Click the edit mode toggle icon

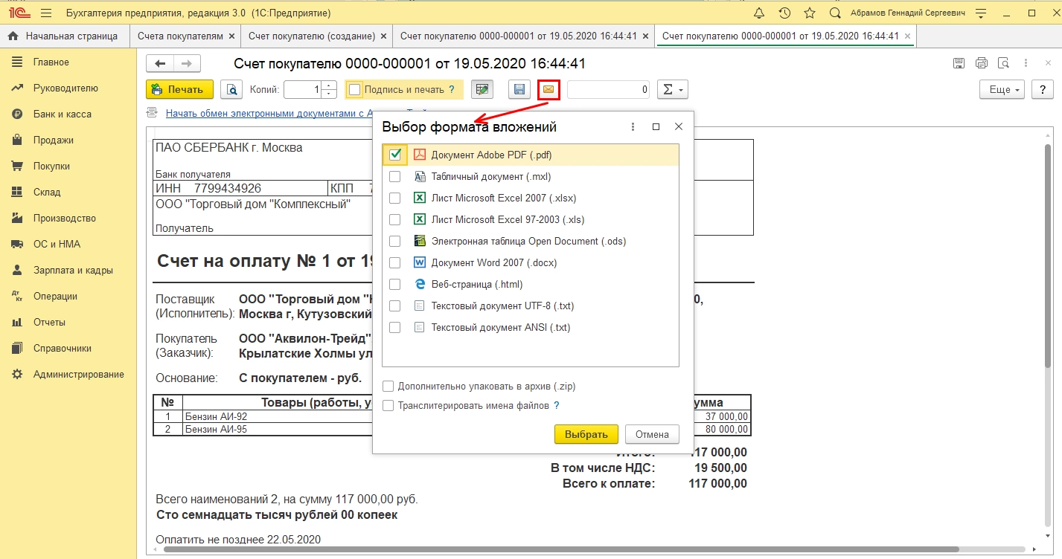(482, 89)
